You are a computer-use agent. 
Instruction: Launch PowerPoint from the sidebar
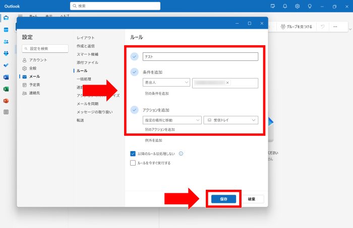[x=6, y=101]
